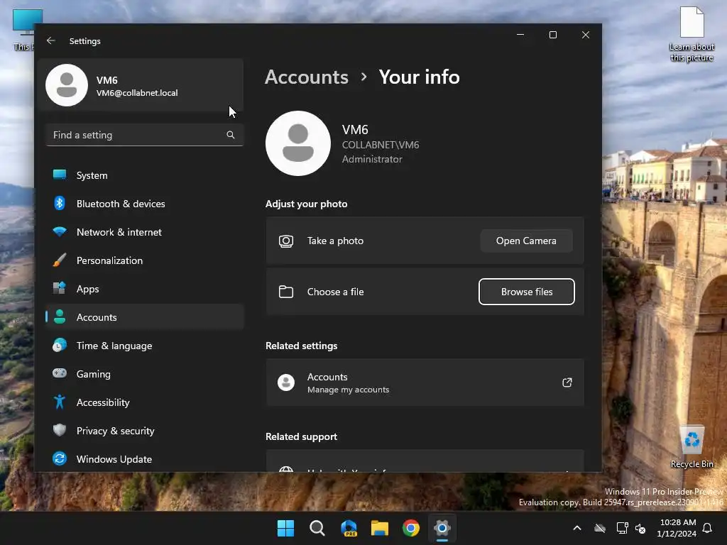This screenshot has height=545, width=727.
Task: Select Time & language category
Action: pyautogui.click(x=144, y=346)
